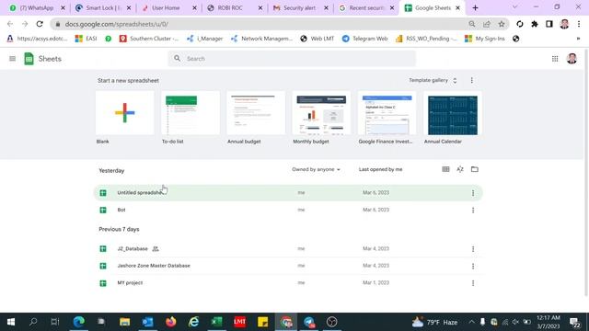The width and height of the screenshot is (589, 331).
Task: Click the Sheets search field
Action: (292, 59)
